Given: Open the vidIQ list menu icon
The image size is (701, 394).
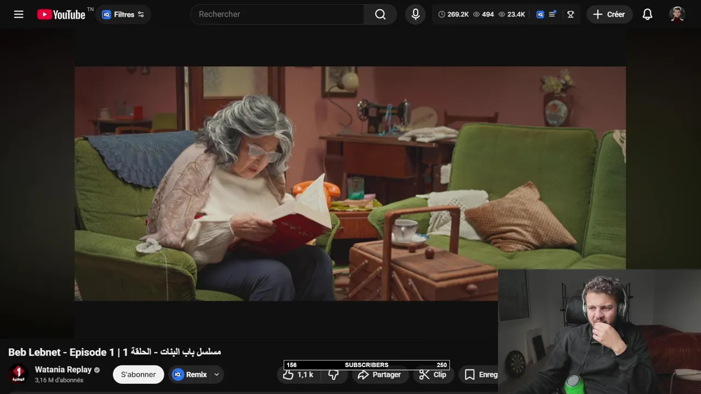Looking at the screenshot, I should coord(553,14).
